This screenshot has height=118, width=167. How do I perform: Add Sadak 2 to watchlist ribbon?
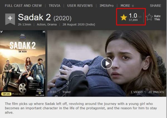[x=10, y=19]
